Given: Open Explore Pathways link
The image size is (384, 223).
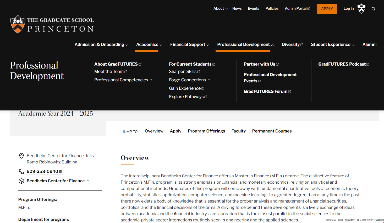Looking at the screenshot, I should point(188,97).
